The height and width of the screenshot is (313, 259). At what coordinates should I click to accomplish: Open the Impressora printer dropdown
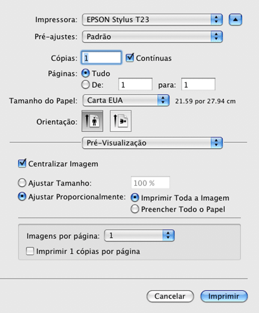[152, 19]
